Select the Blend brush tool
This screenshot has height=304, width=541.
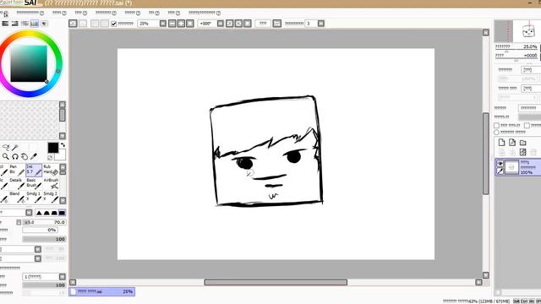pyautogui.click(x=17, y=197)
